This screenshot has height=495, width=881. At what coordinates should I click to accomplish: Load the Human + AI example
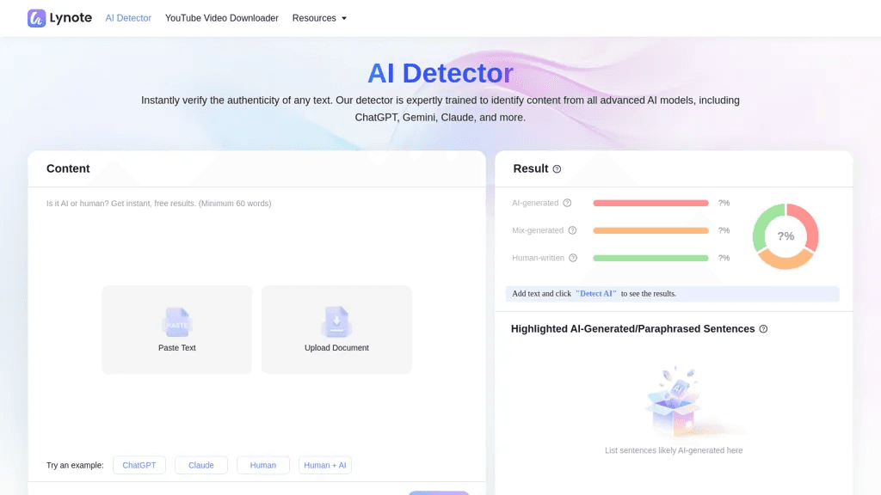324,465
